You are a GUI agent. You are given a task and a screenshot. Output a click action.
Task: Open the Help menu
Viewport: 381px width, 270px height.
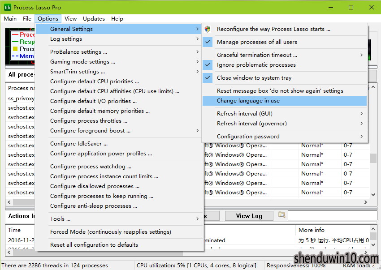pyautogui.click(x=117, y=19)
